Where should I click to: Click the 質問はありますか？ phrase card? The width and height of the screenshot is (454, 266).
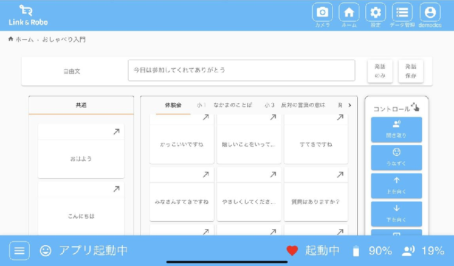click(316, 194)
